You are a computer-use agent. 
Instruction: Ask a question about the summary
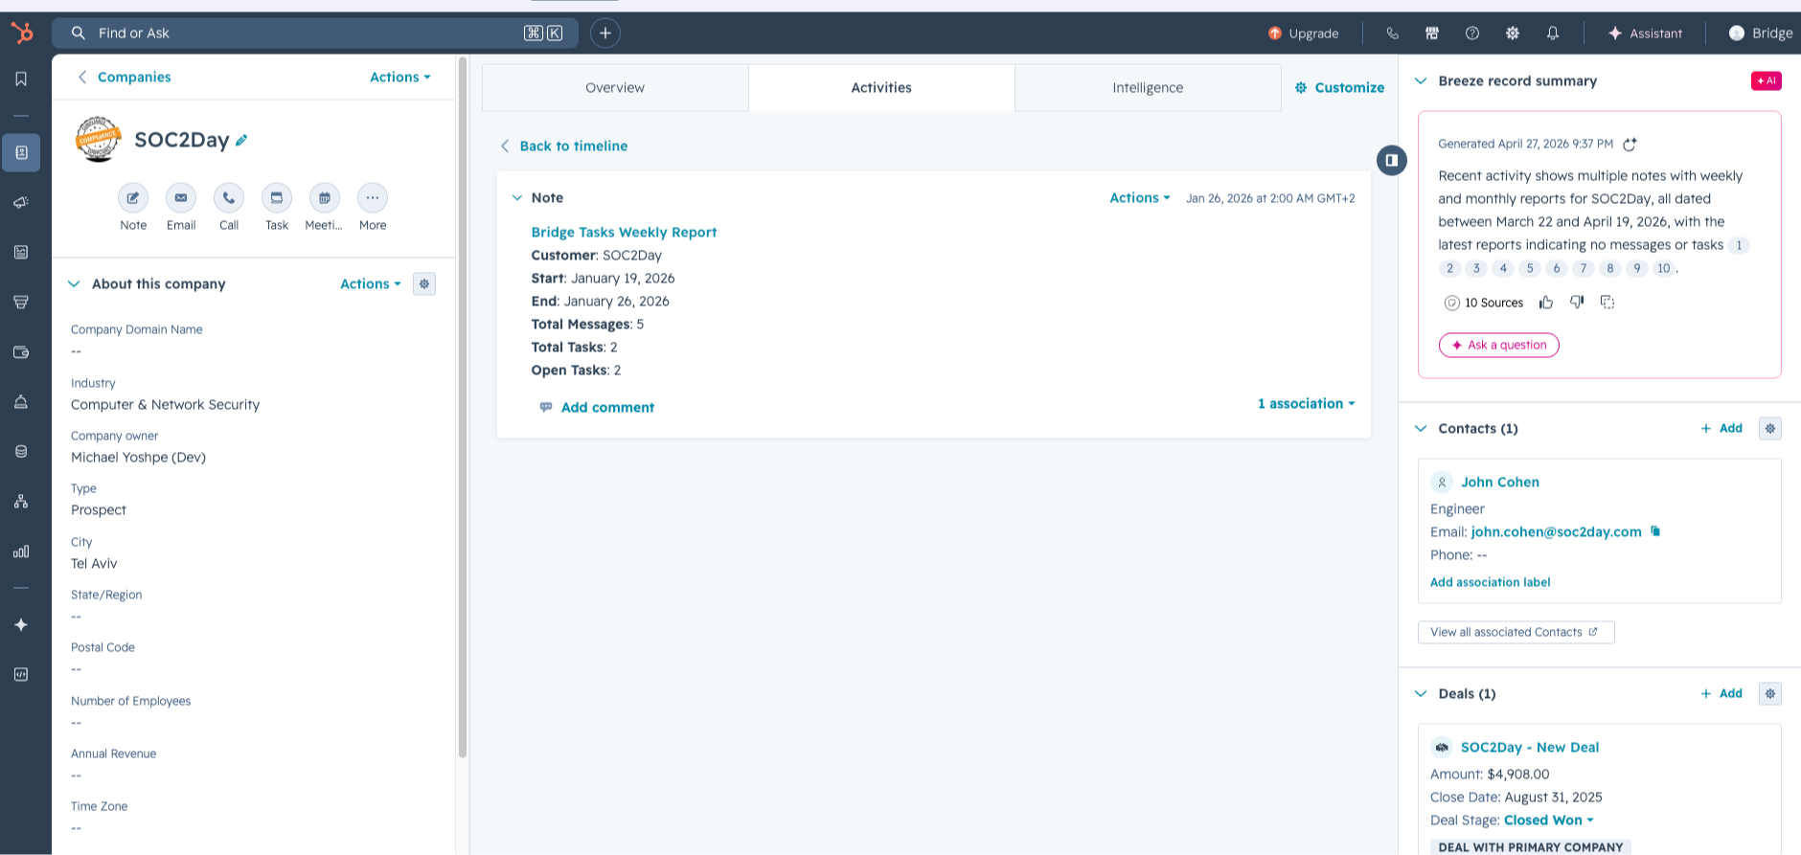(1499, 345)
